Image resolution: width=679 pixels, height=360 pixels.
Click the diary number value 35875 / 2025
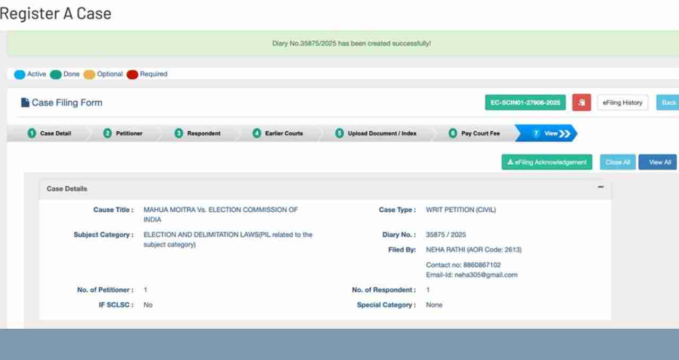[x=446, y=235]
